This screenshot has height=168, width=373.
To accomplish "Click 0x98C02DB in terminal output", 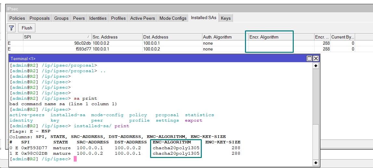I will click(34, 153).
